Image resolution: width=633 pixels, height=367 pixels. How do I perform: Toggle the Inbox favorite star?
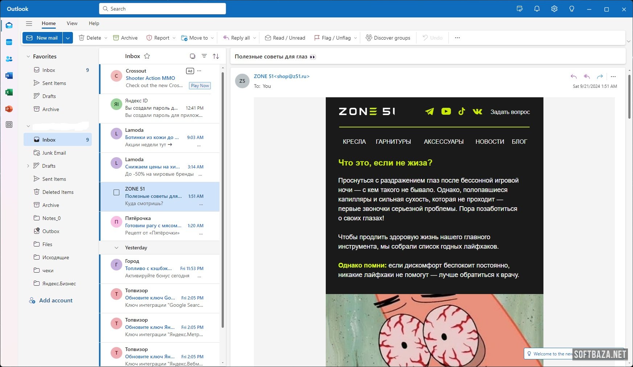pos(147,56)
